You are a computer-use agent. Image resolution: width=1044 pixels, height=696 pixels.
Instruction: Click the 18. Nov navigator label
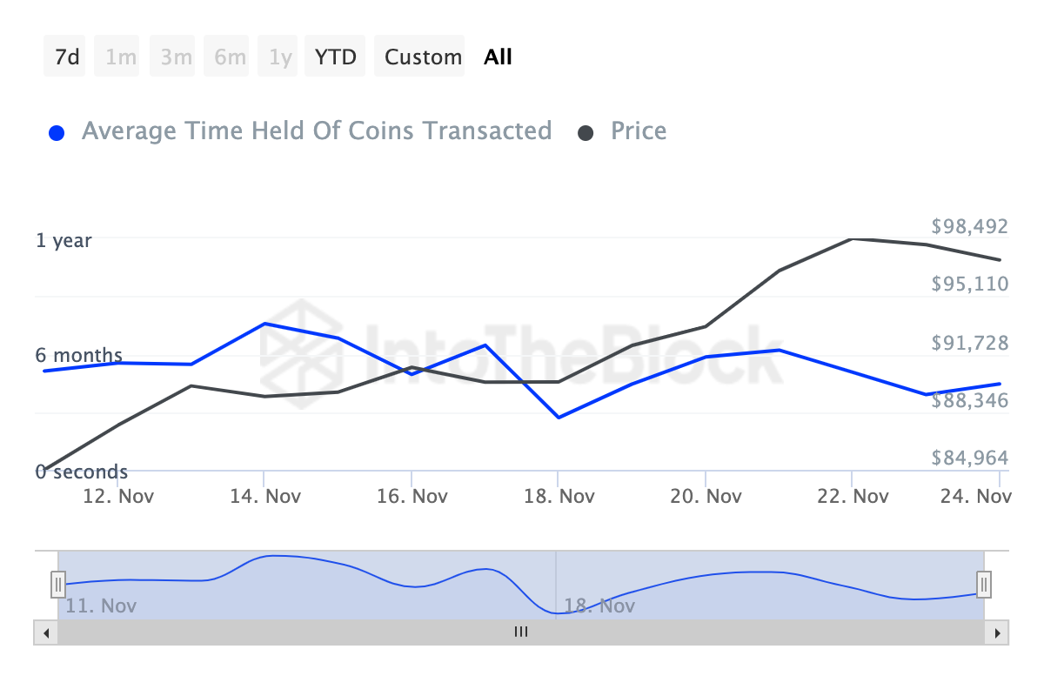pyautogui.click(x=601, y=606)
